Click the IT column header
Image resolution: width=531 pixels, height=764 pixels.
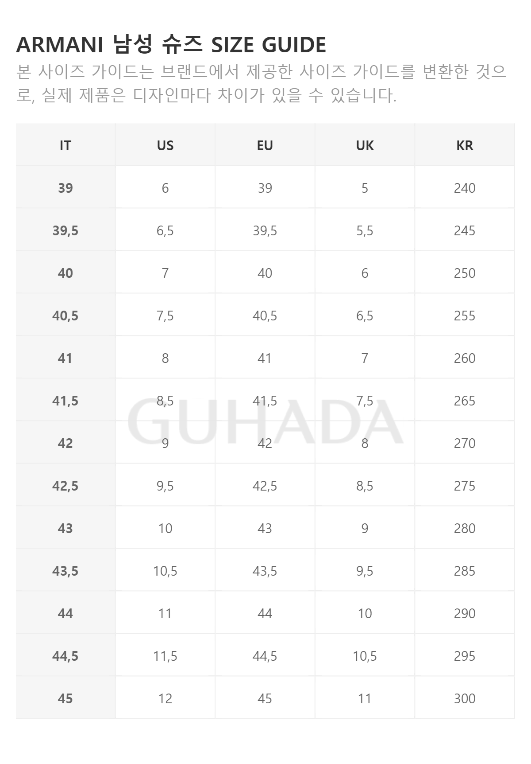pyautogui.click(x=65, y=145)
